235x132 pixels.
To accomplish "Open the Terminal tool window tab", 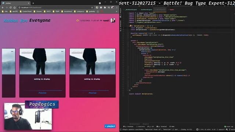I will 162,126.
